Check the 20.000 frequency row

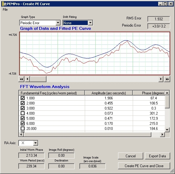click(x=23, y=129)
